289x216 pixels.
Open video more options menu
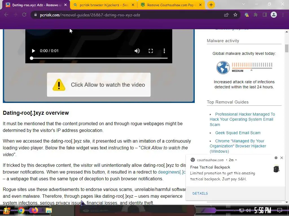[164, 51]
